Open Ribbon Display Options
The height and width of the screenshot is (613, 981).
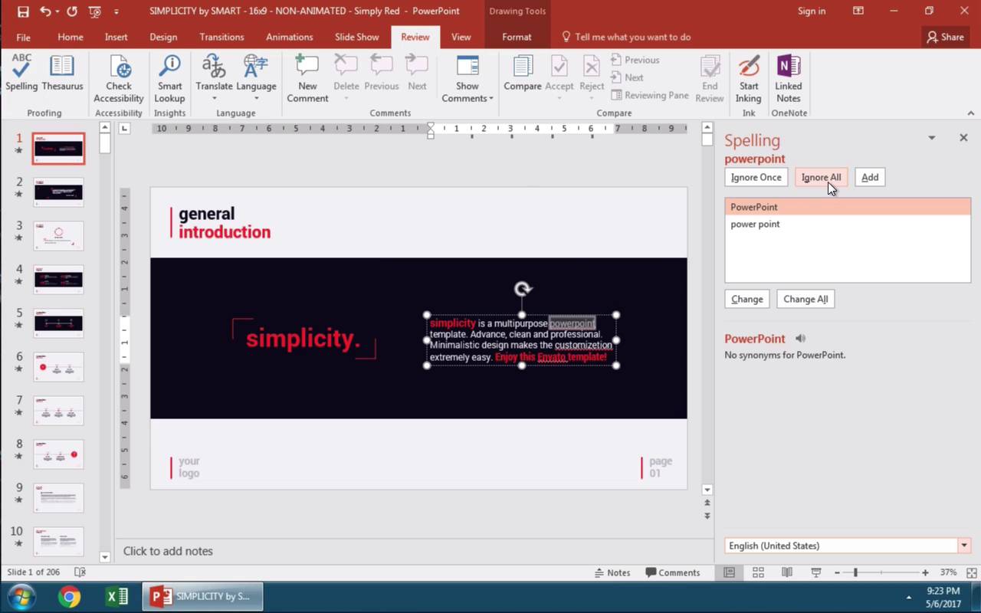click(x=858, y=11)
